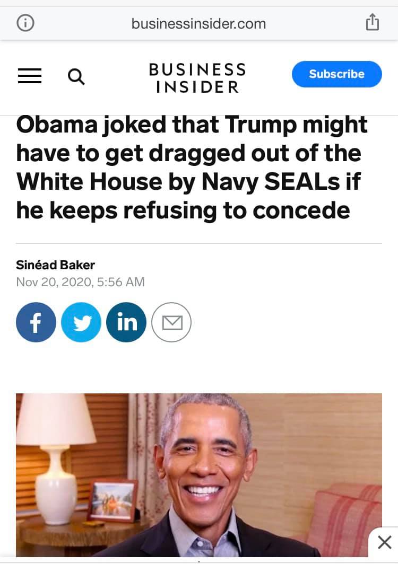The image size is (398, 564).
Task: Open the search magnifier icon
Action: pyautogui.click(x=76, y=77)
